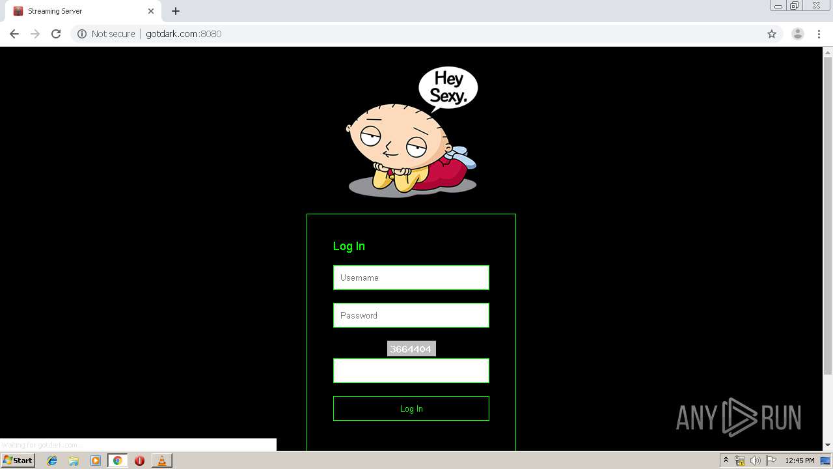Bookmark this page with the star icon
The width and height of the screenshot is (833, 469).
(x=772, y=34)
